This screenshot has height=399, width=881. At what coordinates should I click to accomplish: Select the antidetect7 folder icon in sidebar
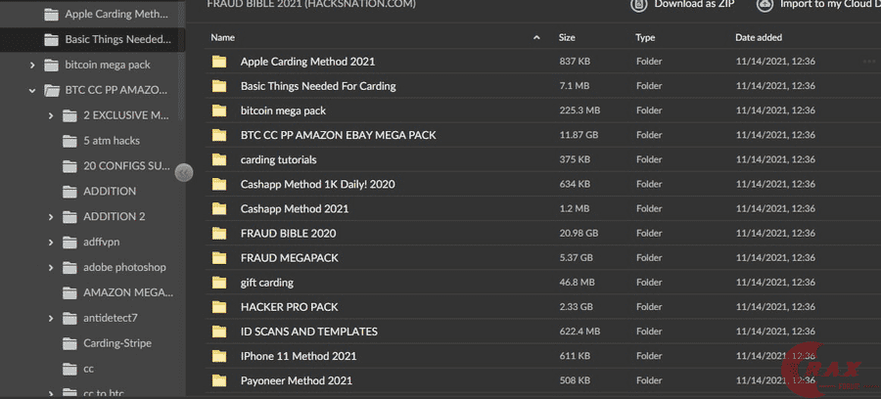70,318
